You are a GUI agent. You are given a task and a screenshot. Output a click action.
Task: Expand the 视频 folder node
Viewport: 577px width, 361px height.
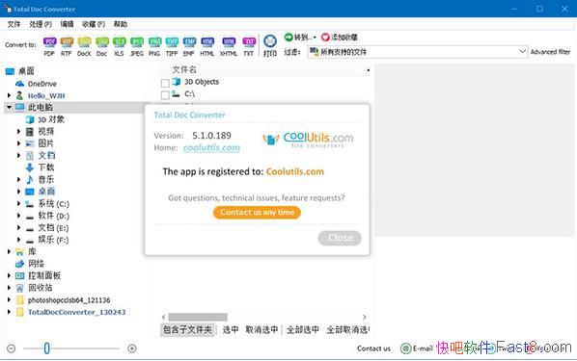click(18, 131)
